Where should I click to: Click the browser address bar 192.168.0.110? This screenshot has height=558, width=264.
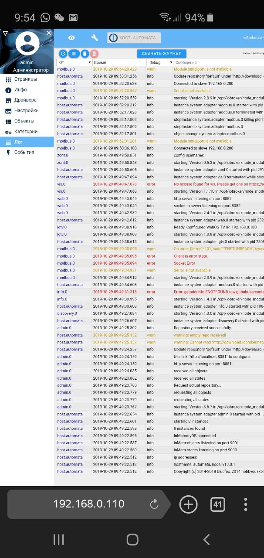click(89, 504)
